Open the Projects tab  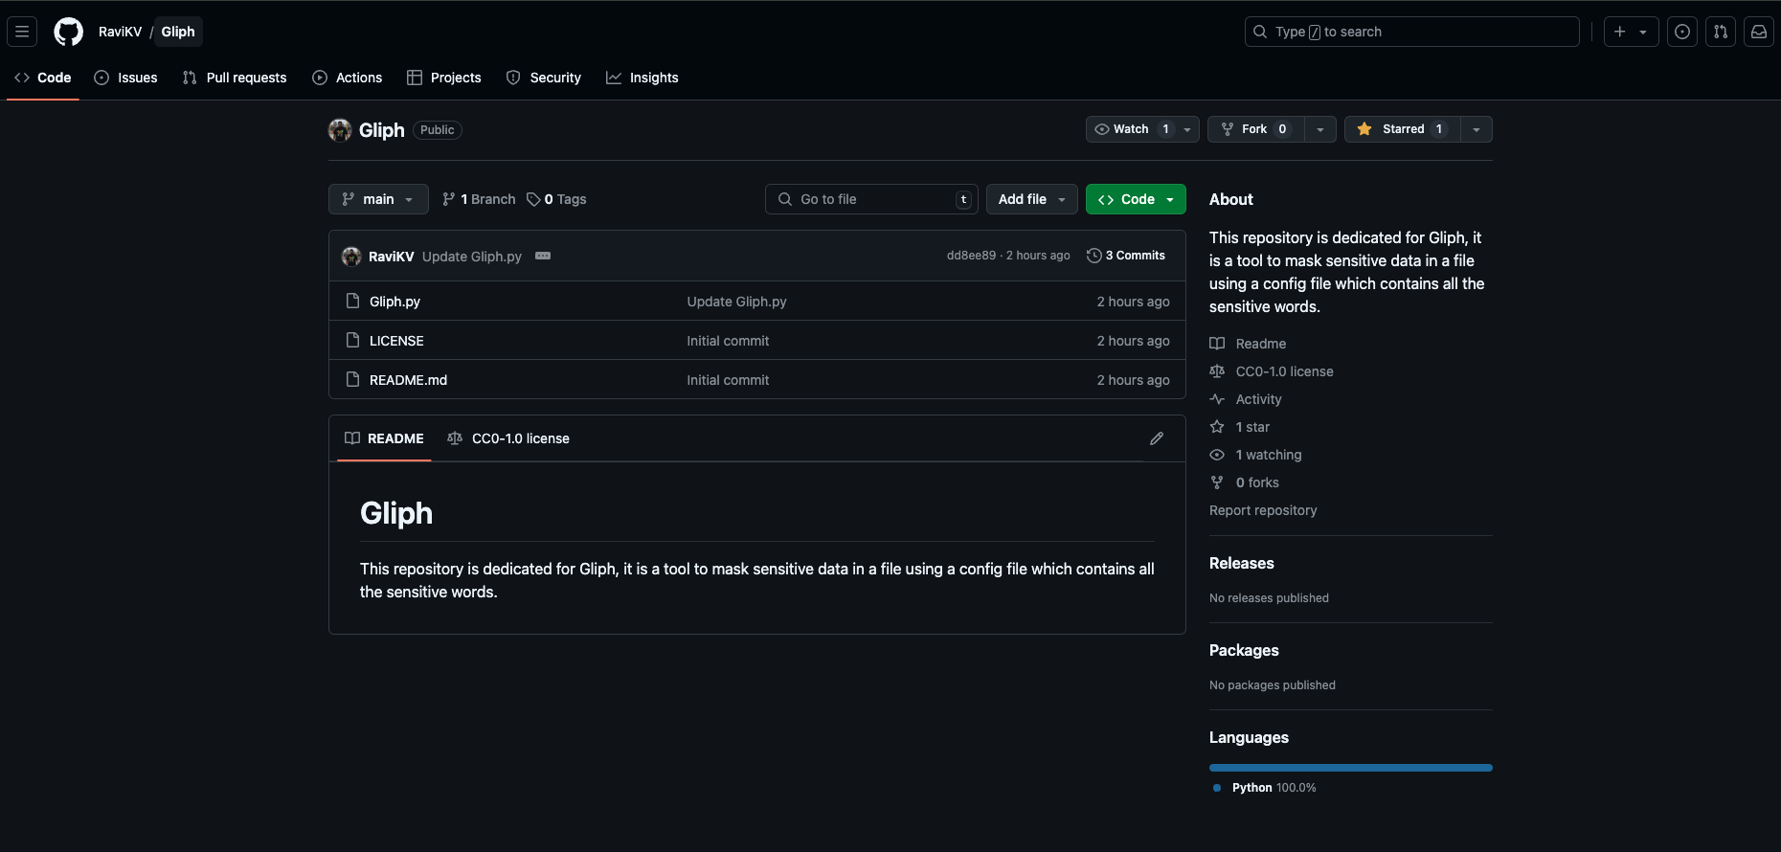coord(444,78)
